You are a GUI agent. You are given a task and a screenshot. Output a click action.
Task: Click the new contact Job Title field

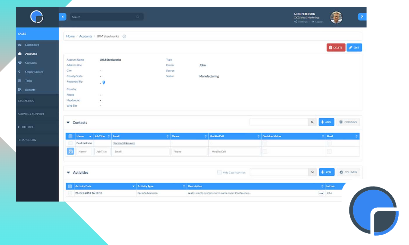pyautogui.click(x=102, y=152)
